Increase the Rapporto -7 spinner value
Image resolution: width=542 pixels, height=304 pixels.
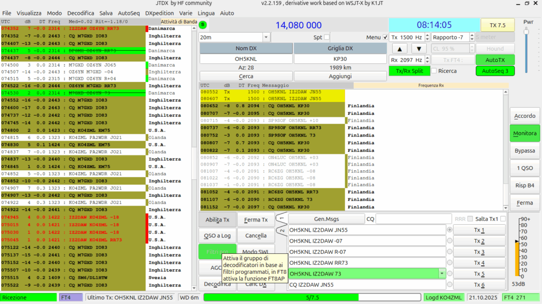tap(472, 35)
